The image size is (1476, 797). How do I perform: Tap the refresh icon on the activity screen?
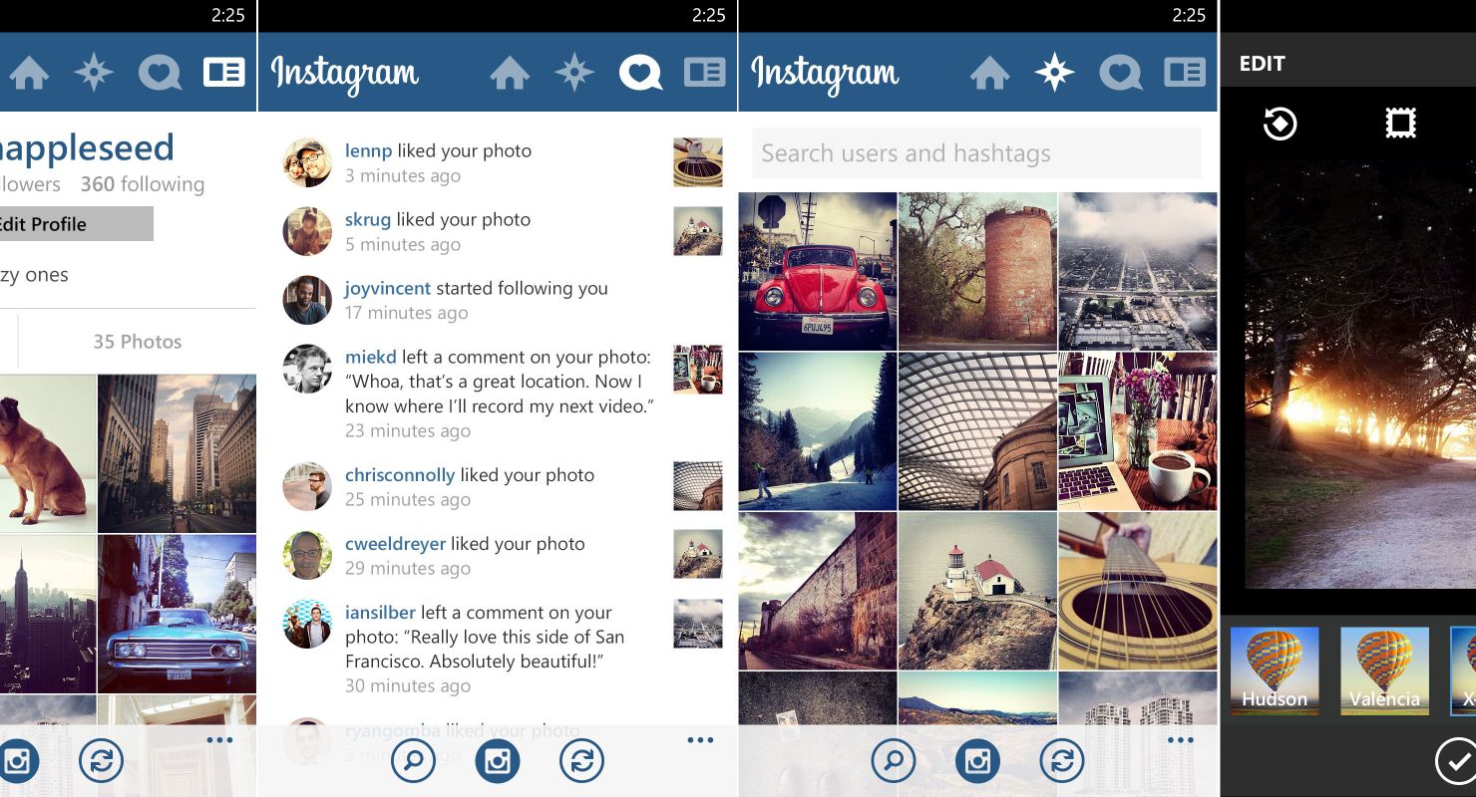pyautogui.click(x=581, y=762)
